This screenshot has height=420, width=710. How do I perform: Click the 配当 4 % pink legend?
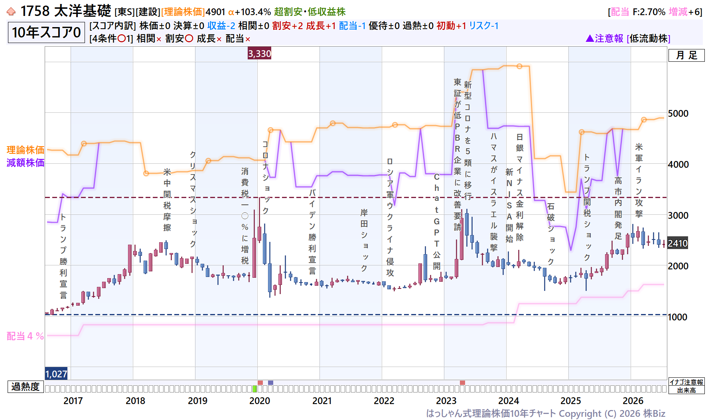(25, 336)
